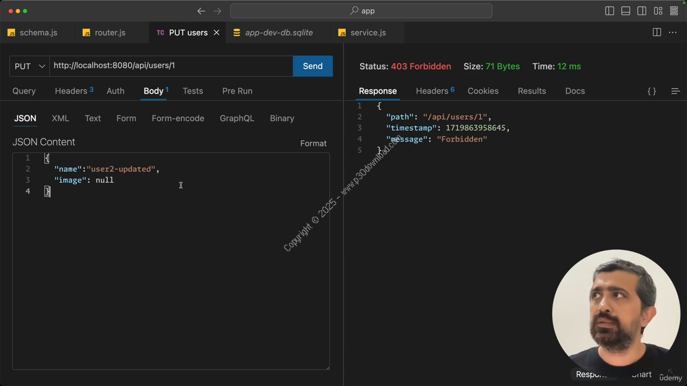This screenshot has width=687, height=386.
Task: Click the "71 Bytes" size value
Action: click(x=502, y=66)
